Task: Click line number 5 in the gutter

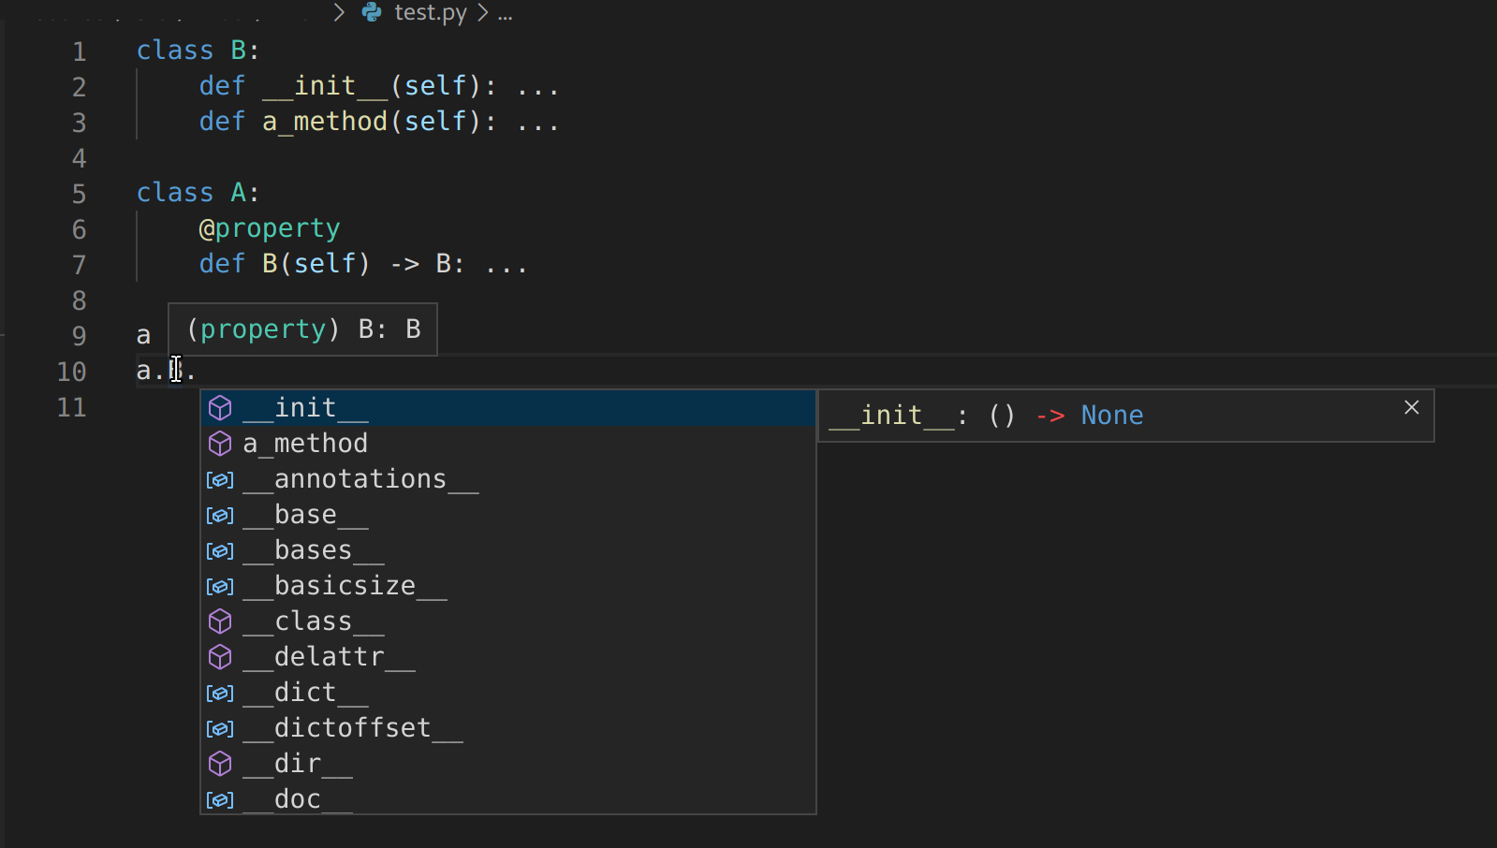Action: pyautogui.click(x=79, y=193)
